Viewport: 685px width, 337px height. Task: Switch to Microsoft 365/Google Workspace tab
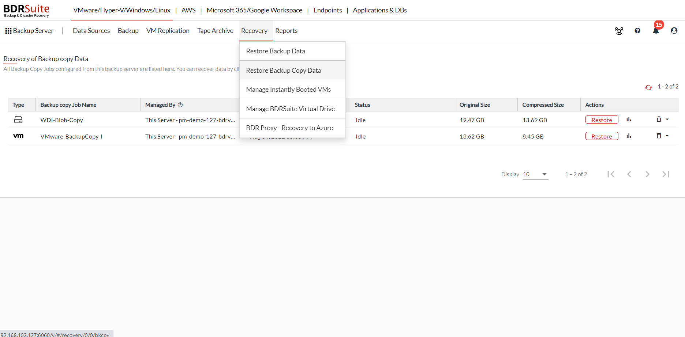254,10
